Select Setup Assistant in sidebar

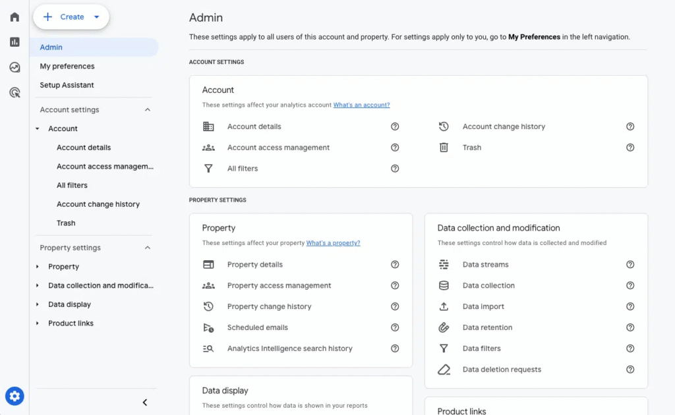67,85
